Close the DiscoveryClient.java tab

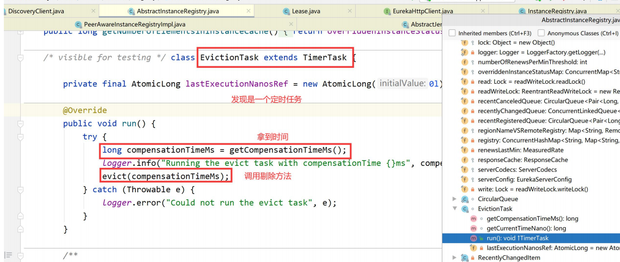click(x=93, y=11)
